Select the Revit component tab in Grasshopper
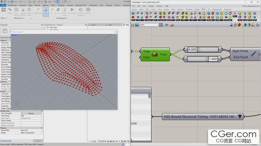Image resolution: width=261 pixels, height=146 pixels. [x=203, y=9]
